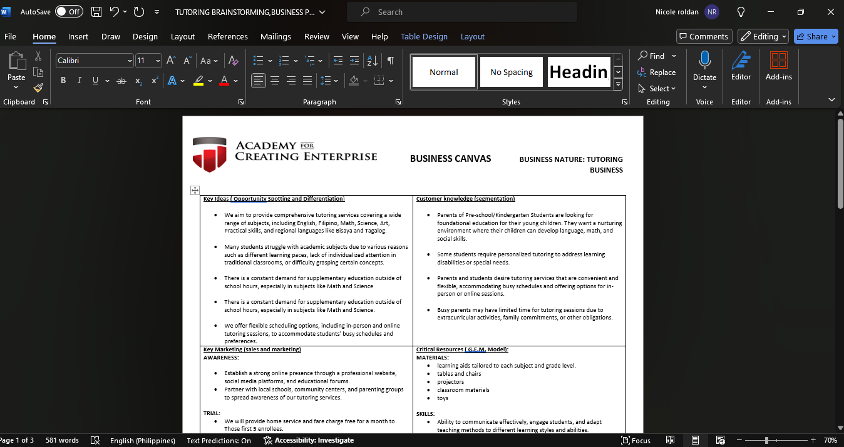The height and width of the screenshot is (447, 844).
Task: Toggle AutoSave switch
Action: (69, 12)
